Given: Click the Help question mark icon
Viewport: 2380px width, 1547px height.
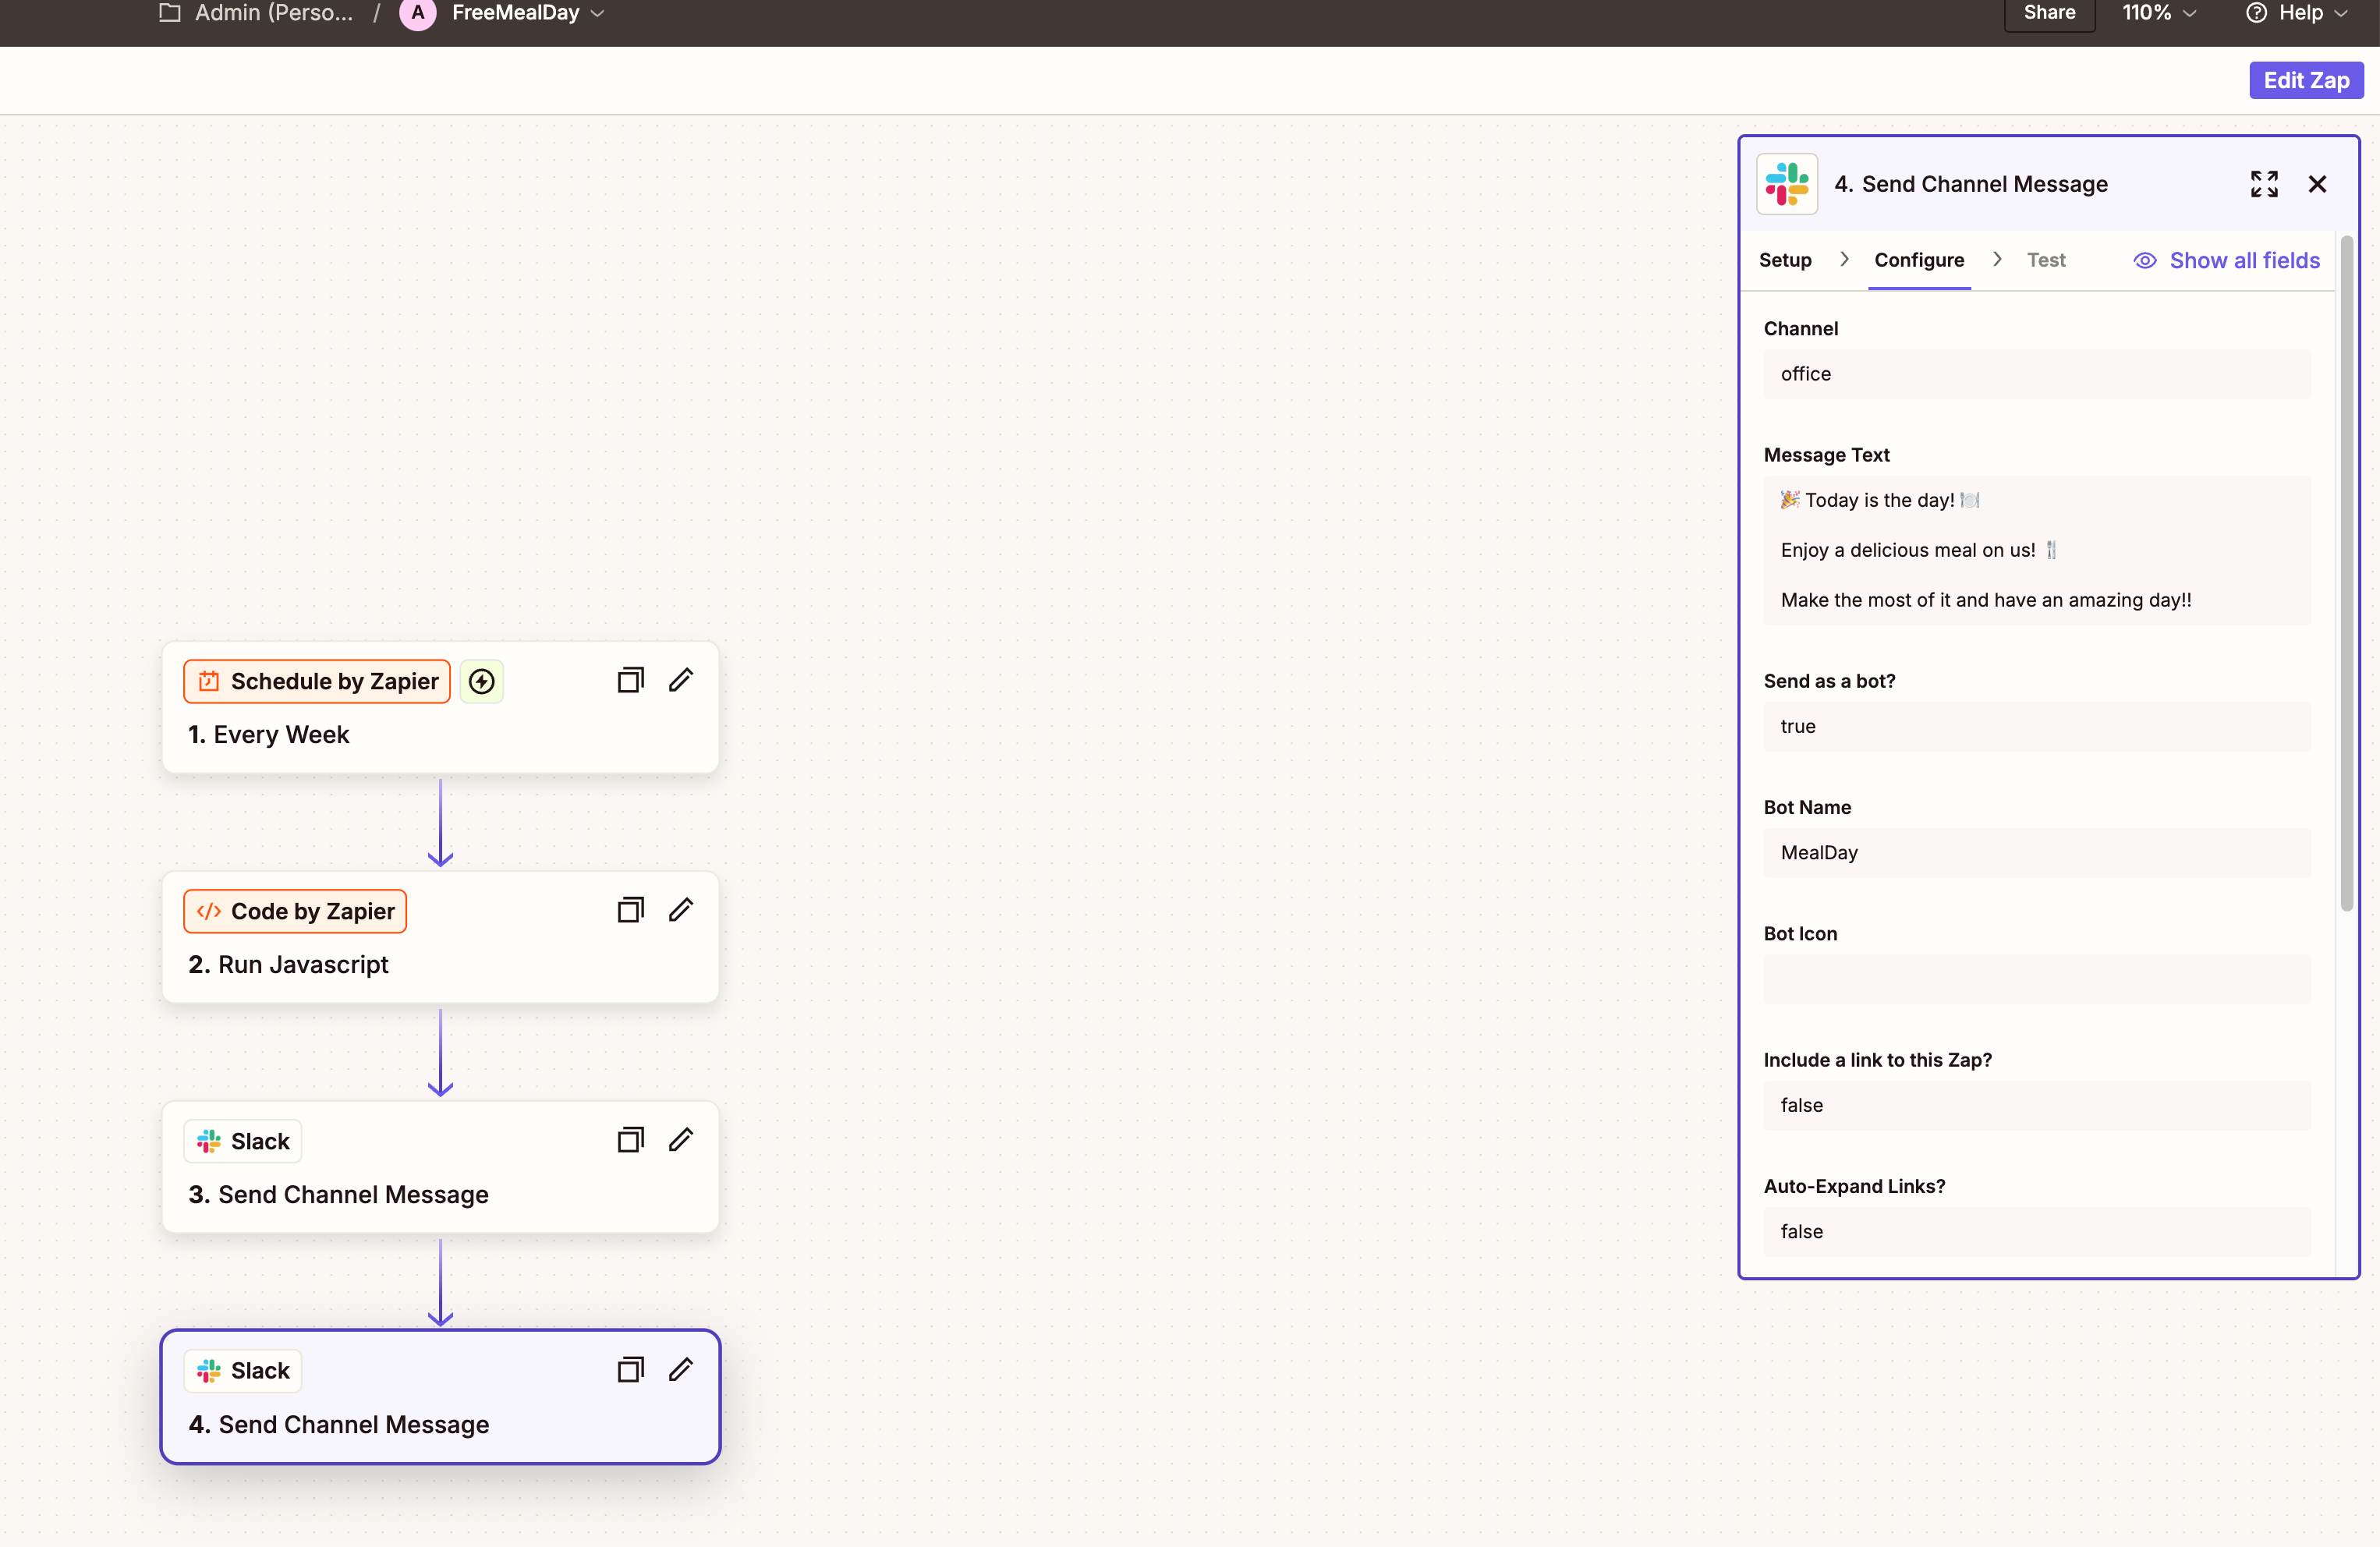Looking at the screenshot, I should pos(2257,13).
